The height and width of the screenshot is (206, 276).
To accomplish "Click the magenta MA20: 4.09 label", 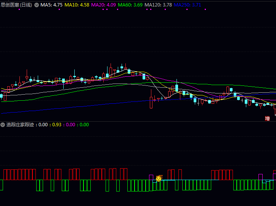I will tap(104, 5).
